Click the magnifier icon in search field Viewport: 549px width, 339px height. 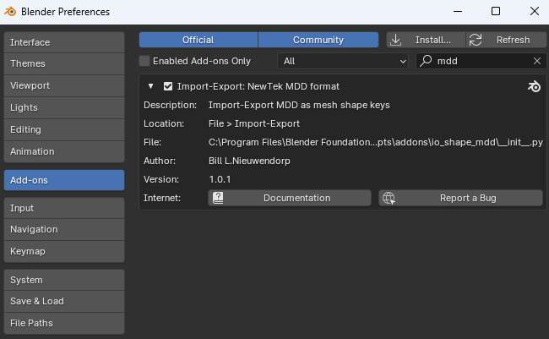(426, 61)
